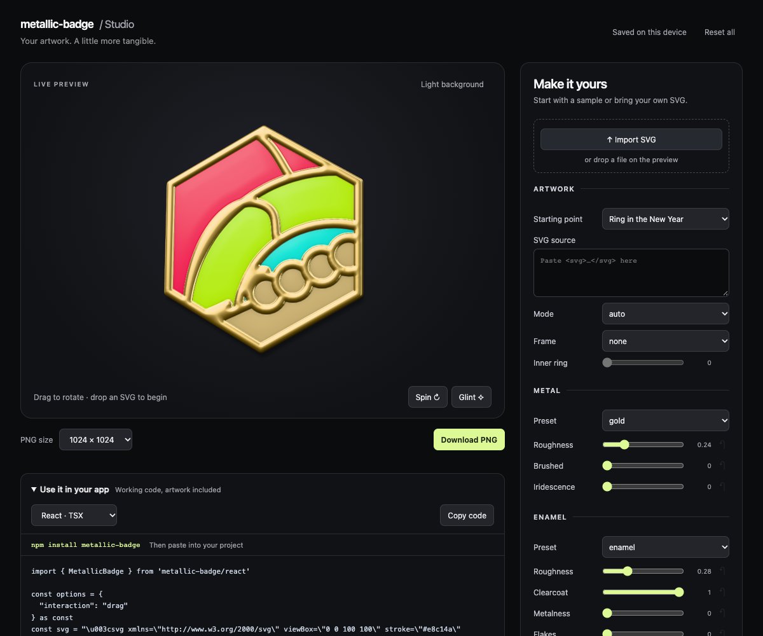763x636 pixels.
Task: Reset the Metal Roughness slider value
Action: 722,445
